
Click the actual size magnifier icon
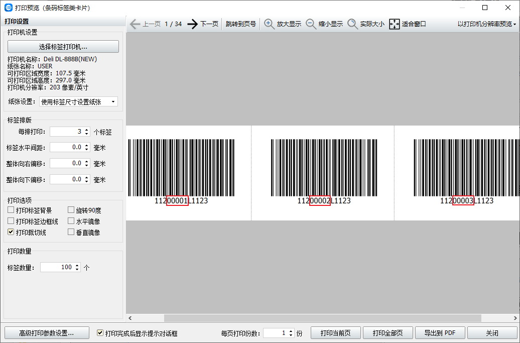[x=352, y=24]
